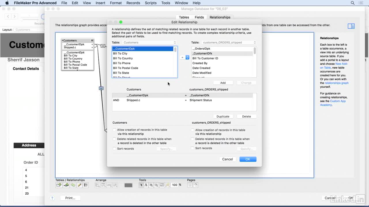369x207 pixels.
Task: Open the equals operator dropdown
Action: click(184, 57)
